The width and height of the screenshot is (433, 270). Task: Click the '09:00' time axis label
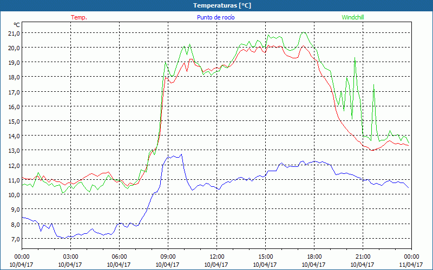tap(168, 257)
